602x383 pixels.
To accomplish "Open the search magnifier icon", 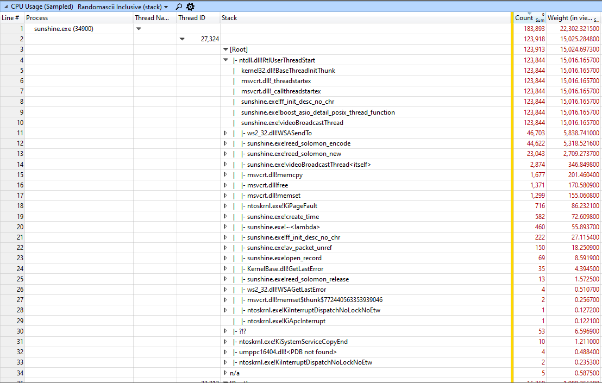I will coord(179,7).
